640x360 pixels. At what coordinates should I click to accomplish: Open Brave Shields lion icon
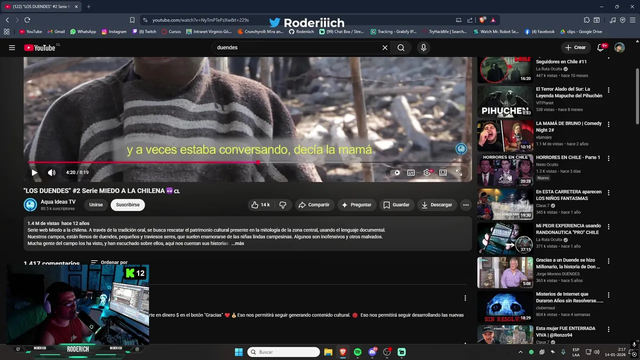(x=482, y=20)
